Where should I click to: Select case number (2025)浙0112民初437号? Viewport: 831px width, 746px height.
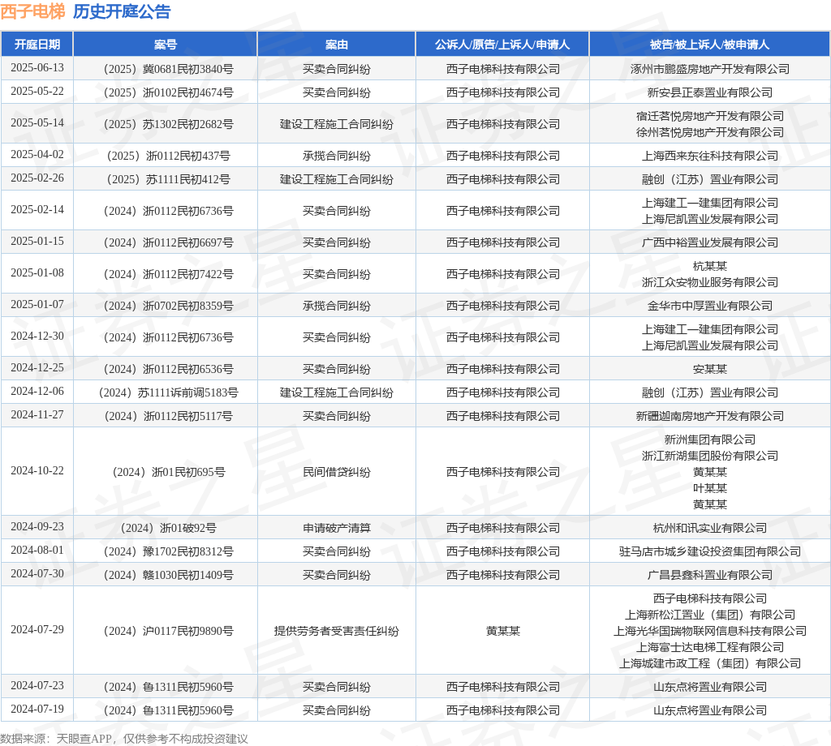click(x=166, y=156)
